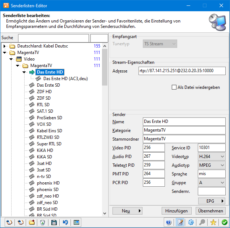Open help with the question mark icon
The width and height of the screenshot is (230, 228).
pos(169,222)
